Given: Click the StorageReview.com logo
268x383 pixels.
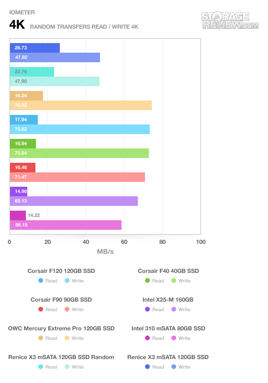Looking at the screenshot, I should click(x=230, y=21).
